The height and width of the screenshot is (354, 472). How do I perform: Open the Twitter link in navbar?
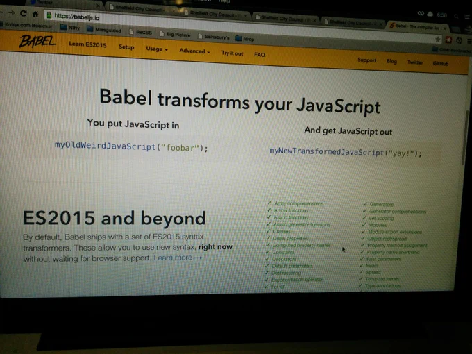(x=415, y=62)
